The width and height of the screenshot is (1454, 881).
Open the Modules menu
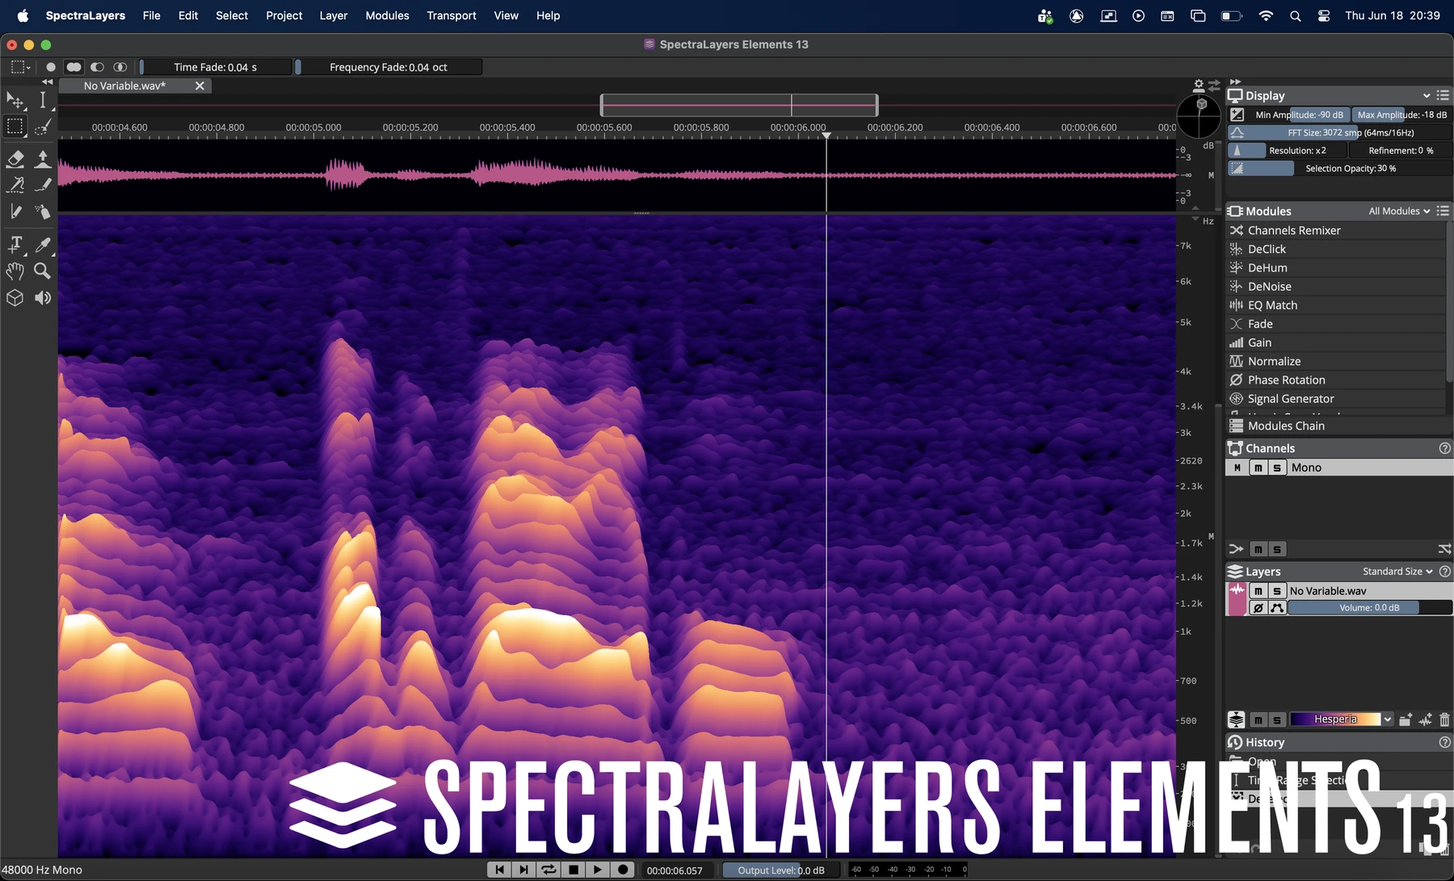[x=387, y=15]
